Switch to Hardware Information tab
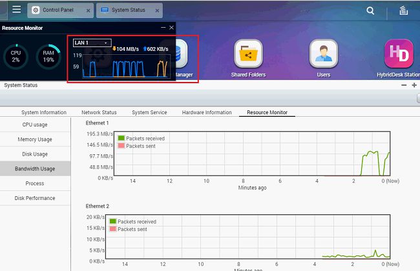The height and width of the screenshot is (271, 420). click(x=207, y=112)
